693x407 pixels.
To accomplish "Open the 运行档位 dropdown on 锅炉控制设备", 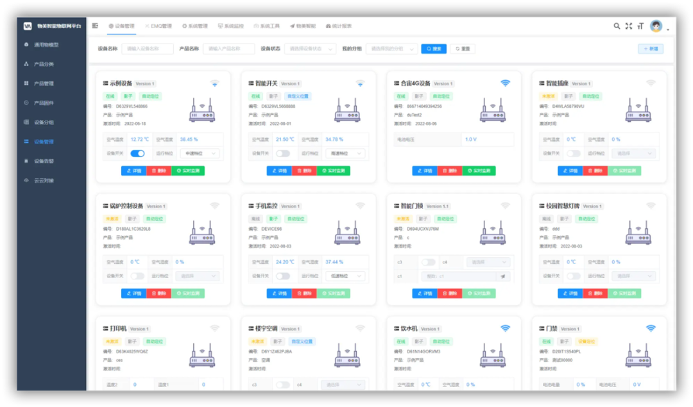I will [x=197, y=276].
